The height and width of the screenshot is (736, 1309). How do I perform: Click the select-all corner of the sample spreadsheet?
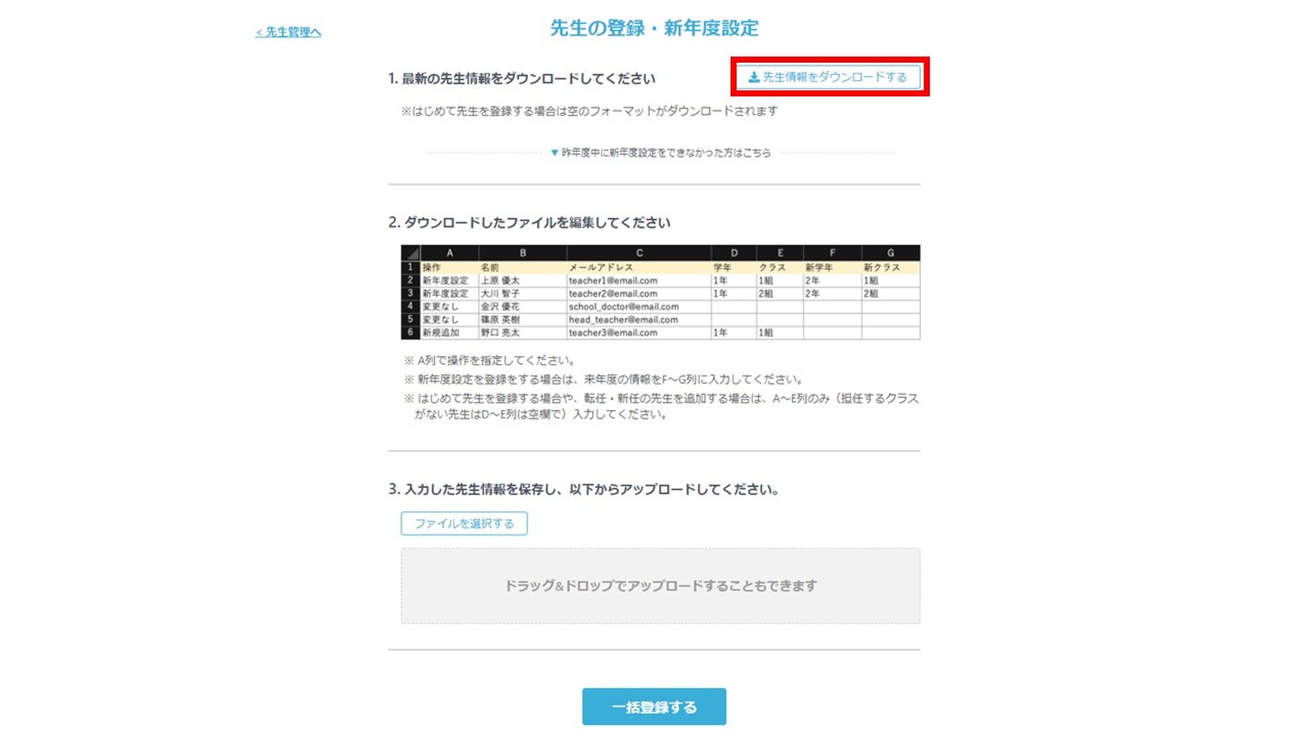pyautogui.click(x=410, y=253)
